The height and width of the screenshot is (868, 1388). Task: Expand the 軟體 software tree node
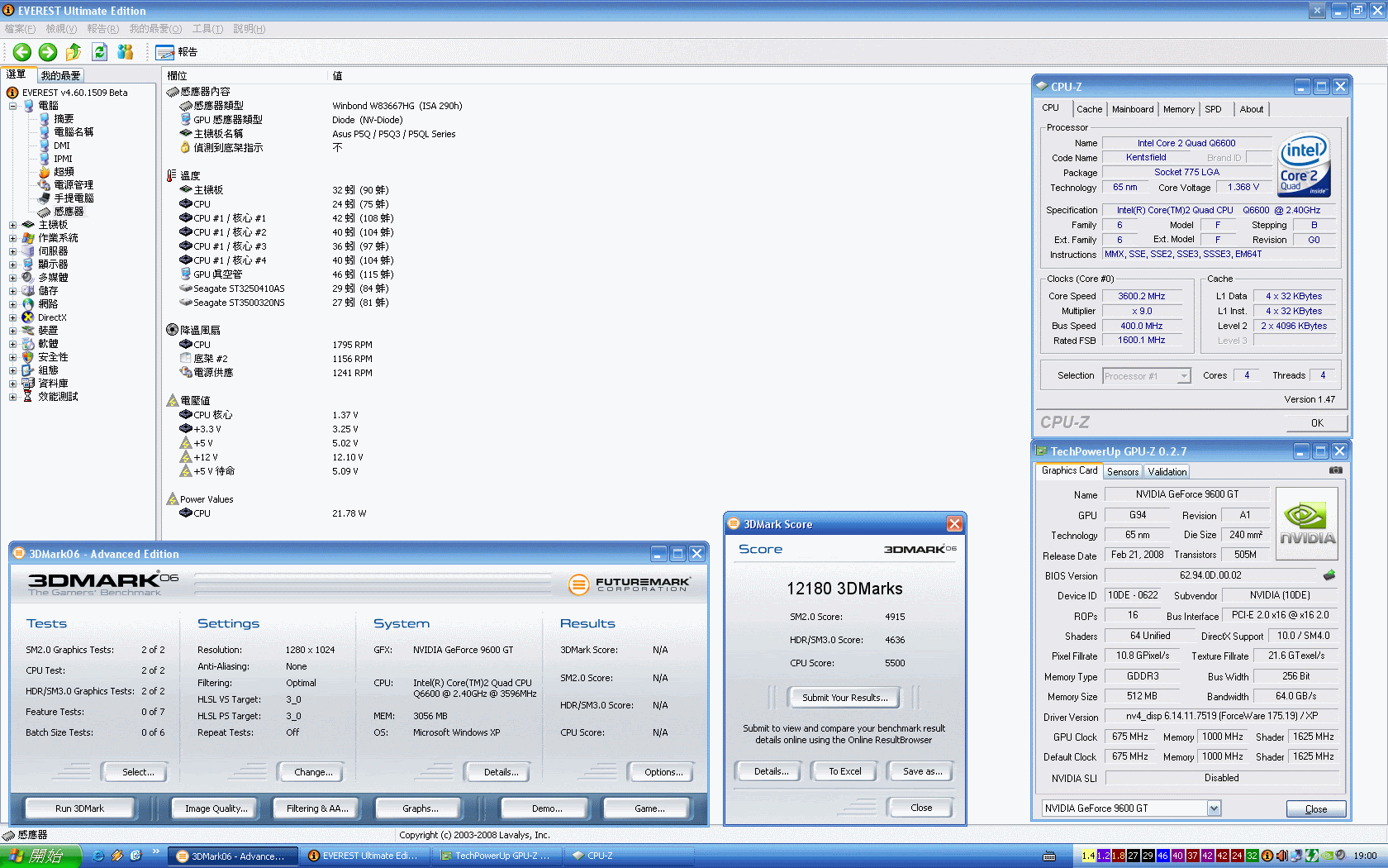[x=12, y=344]
